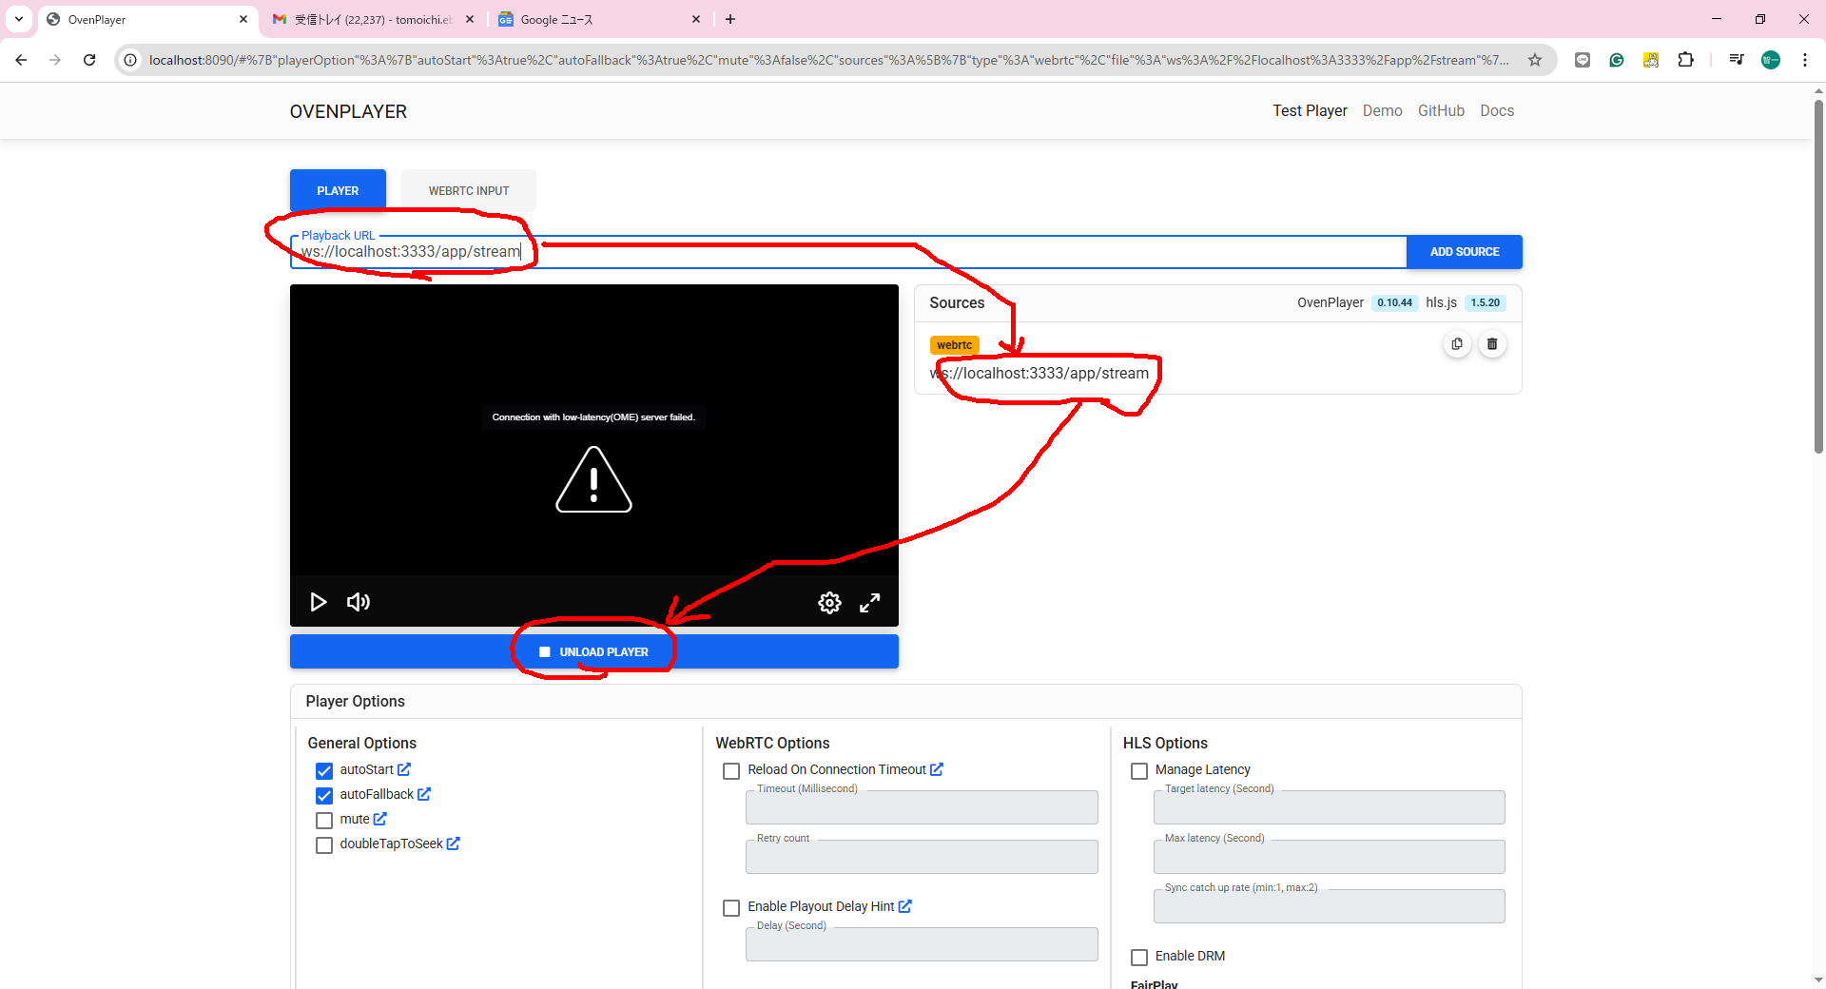Open Test Player nav item

1310,110
